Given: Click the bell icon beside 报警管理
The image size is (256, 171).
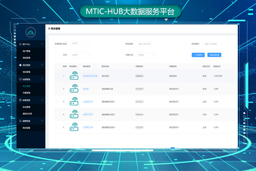Looking at the screenshot, I should [20, 121].
